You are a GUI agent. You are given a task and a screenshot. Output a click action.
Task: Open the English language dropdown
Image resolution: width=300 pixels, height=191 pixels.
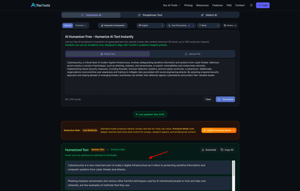point(151,26)
